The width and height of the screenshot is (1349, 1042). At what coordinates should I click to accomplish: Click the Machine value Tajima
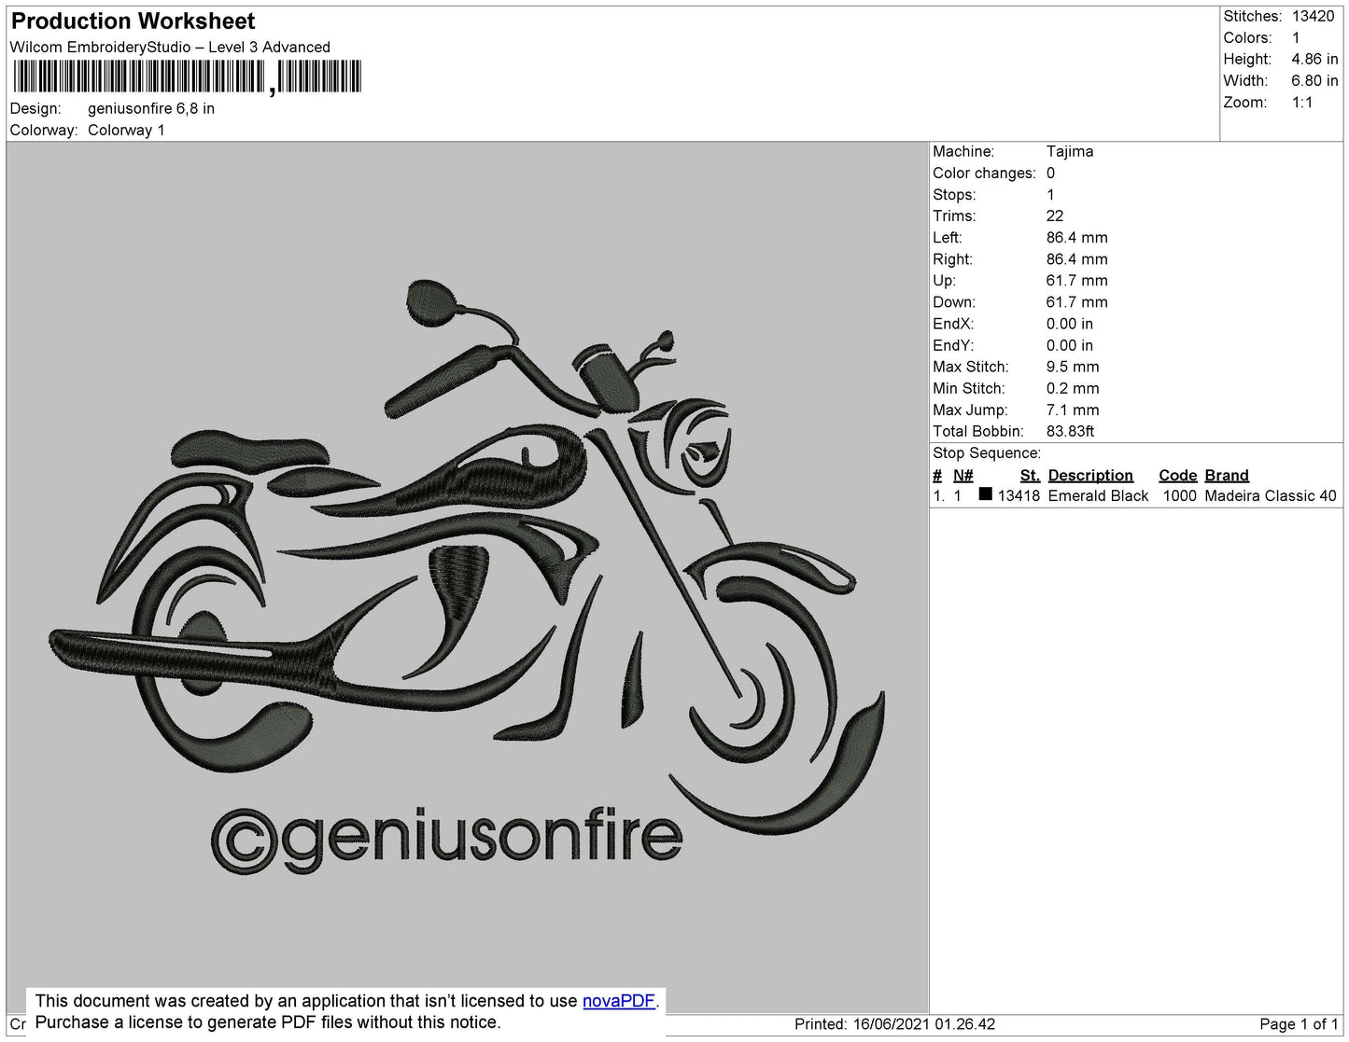1070,151
